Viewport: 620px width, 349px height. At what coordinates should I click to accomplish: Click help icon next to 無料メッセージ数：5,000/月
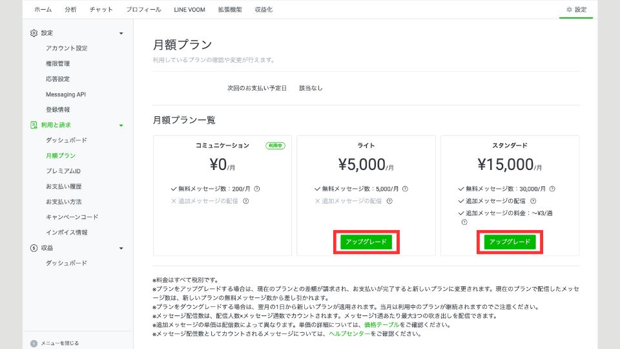tap(405, 189)
